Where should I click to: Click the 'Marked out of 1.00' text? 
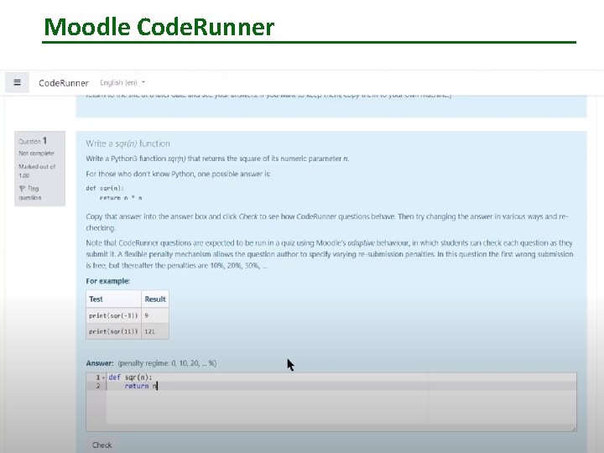click(x=37, y=171)
